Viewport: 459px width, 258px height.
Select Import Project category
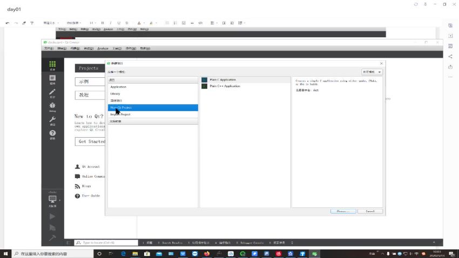click(x=153, y=114)
